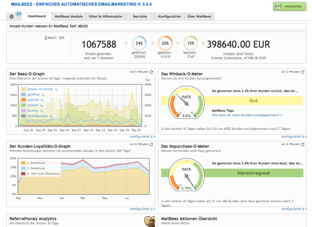Select the Konfiguration tab
Screen dimensions: 312x227
(x=170, y=16)
